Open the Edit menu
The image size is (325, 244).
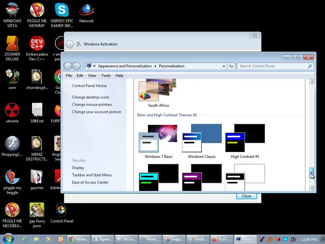point(80,76)
